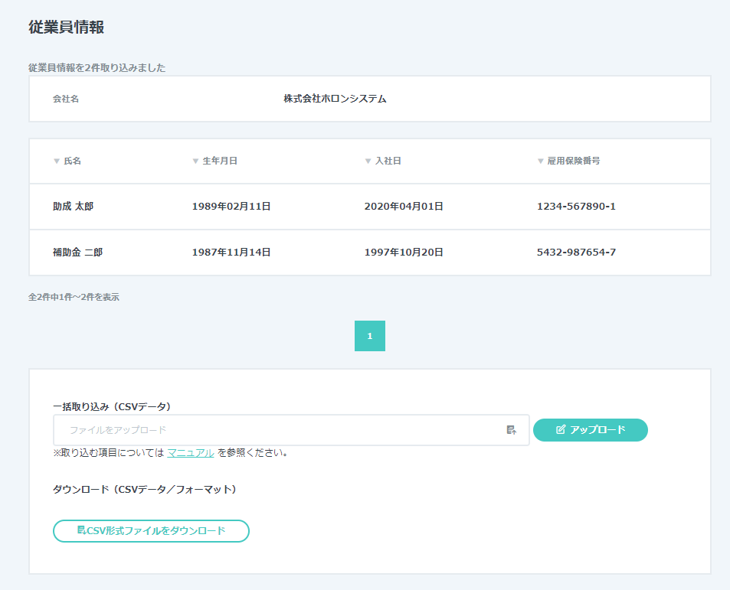This screenshot has width=730, height=590.
Task: Open the マニュアル link
Action: click(191, 452)
